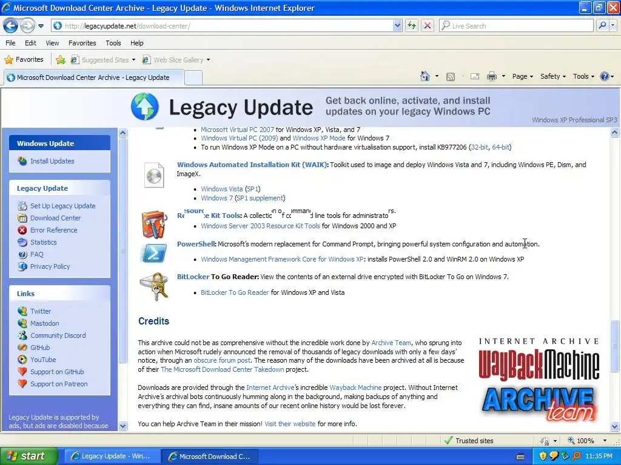Click the FAQ question mark icon
Image resolution: width=621 pixels, height=465 pixels.
[22, 254]
